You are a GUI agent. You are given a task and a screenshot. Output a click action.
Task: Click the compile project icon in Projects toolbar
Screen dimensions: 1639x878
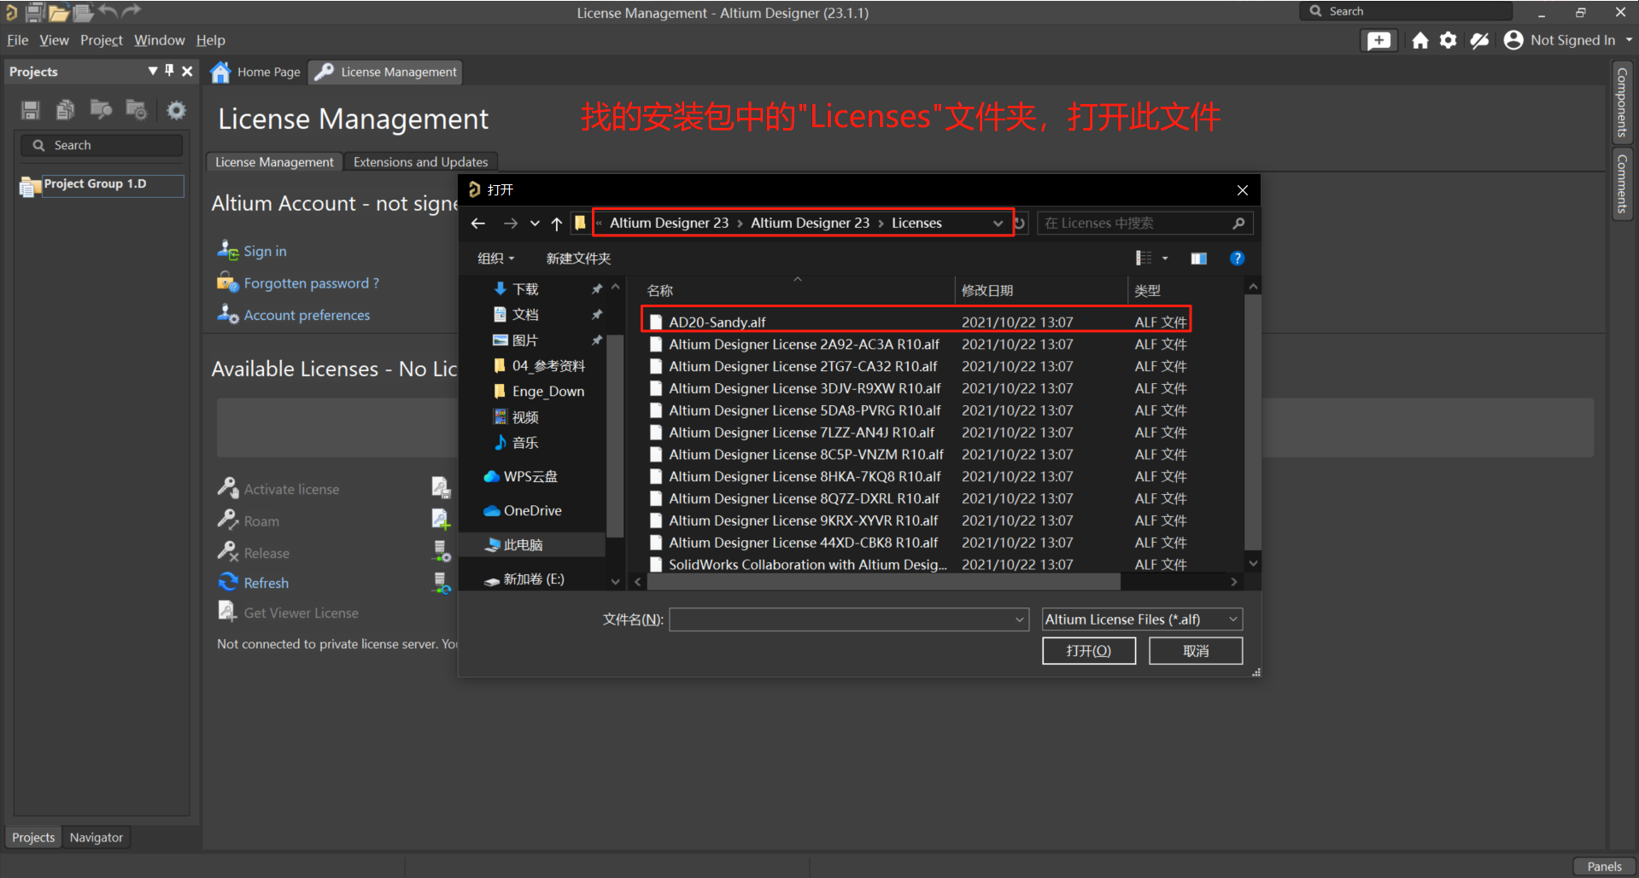click(101, 109)
